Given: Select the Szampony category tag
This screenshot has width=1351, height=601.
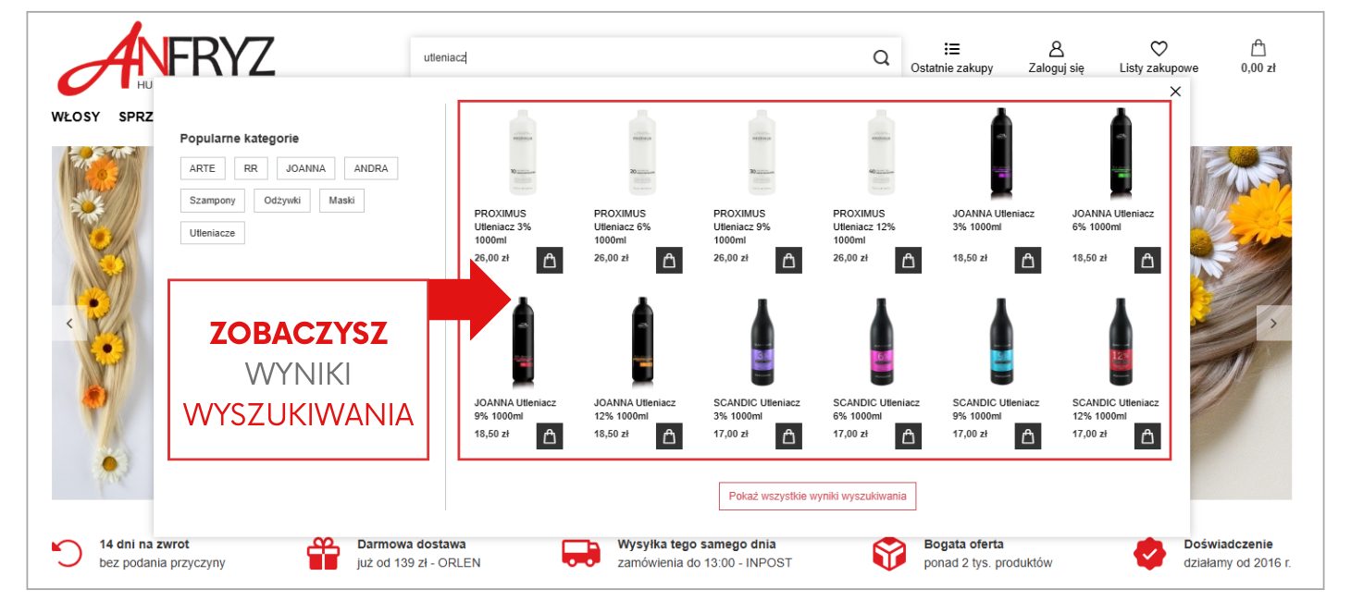Looking at the screenshot, I should [212, 201].
